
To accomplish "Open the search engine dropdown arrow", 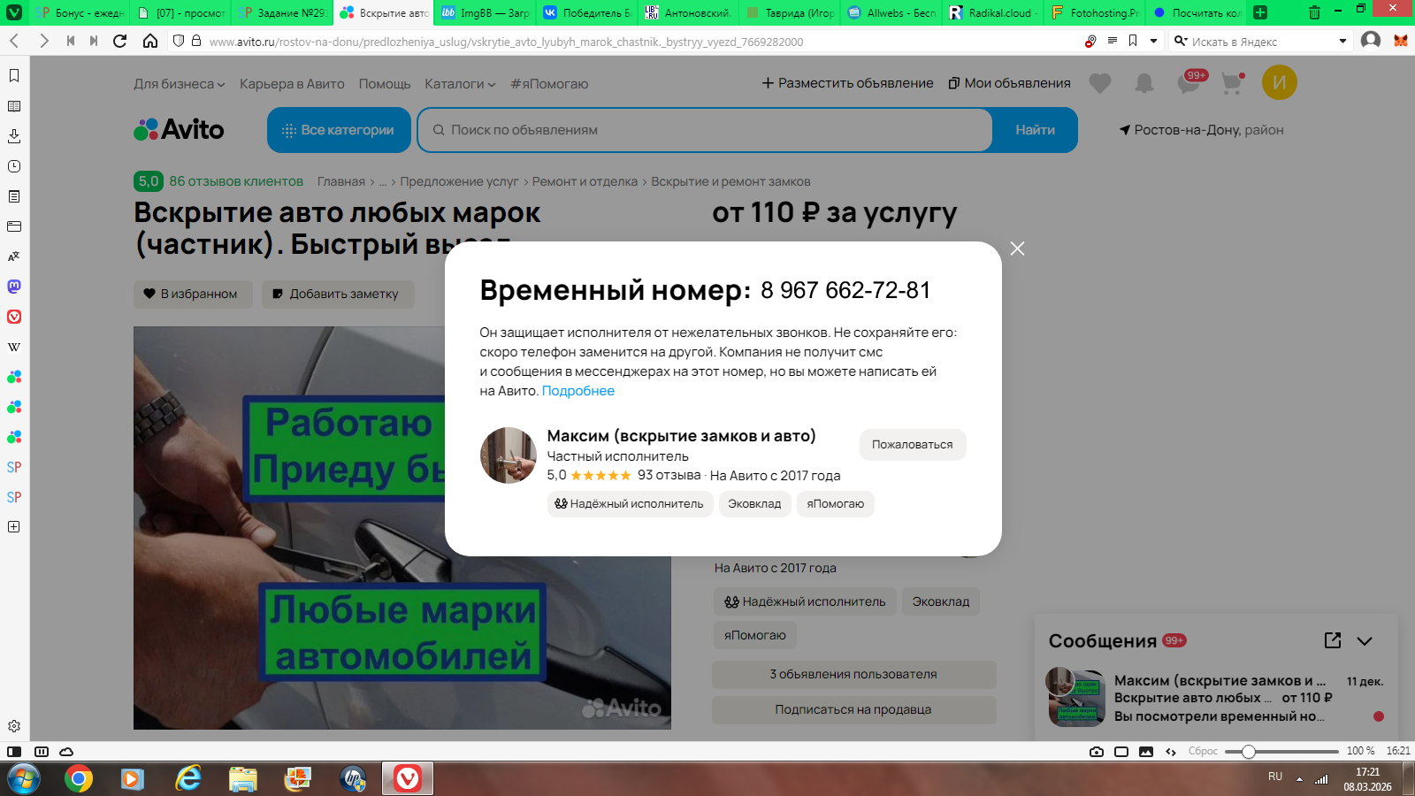I will (1342, 41).
